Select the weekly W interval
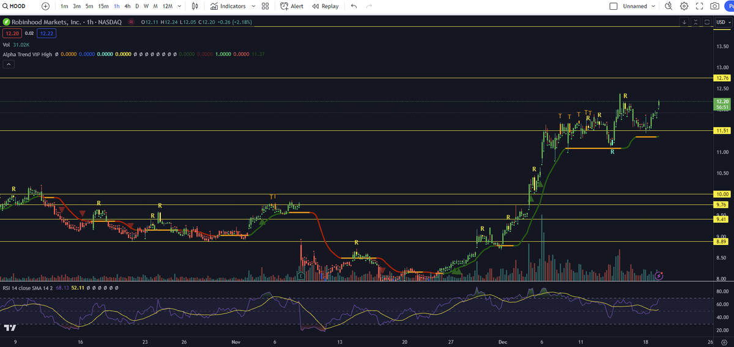 tap(146, 6)
